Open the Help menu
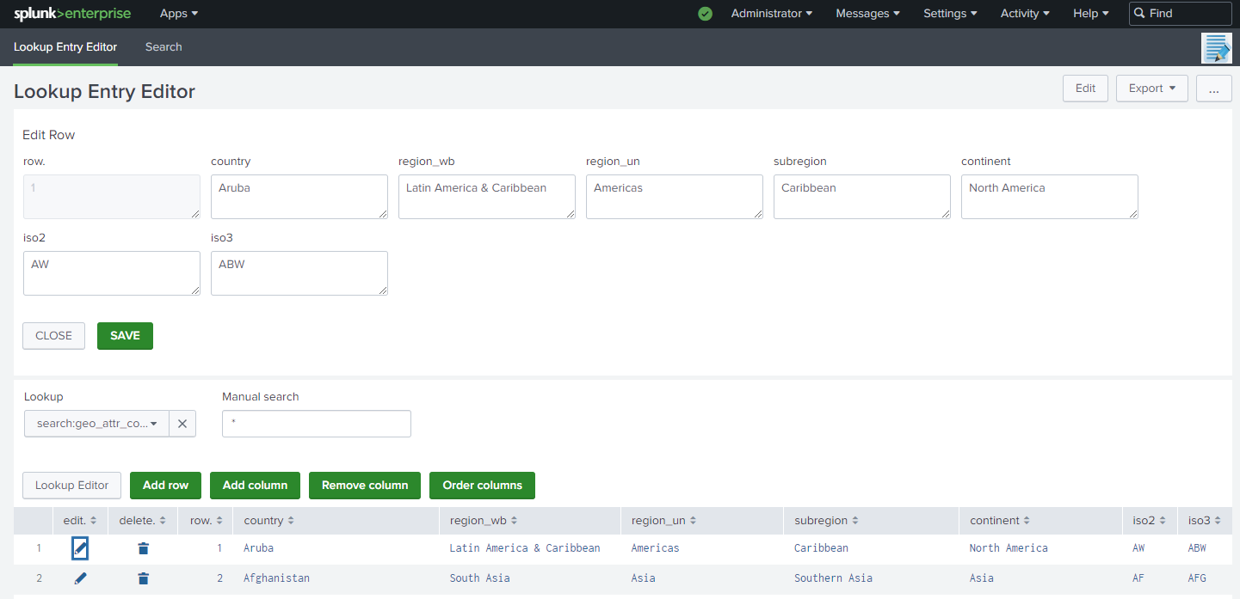 pos(1090,14)
